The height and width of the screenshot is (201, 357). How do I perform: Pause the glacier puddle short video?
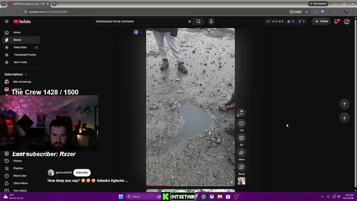190,107
